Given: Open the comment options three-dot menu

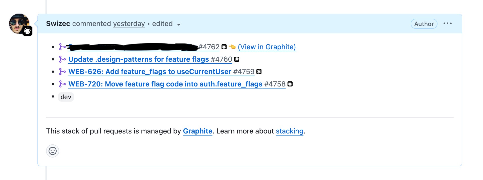Looking at the screenshot, I should (447, 24).
